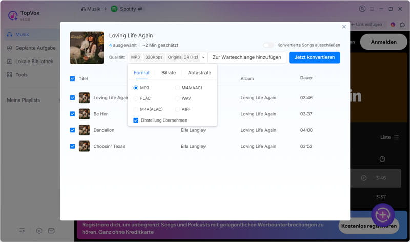
Task: Uncheck the Choosin' Texas track checkbox
Action: pyautogui.click(x=72, y=146)
